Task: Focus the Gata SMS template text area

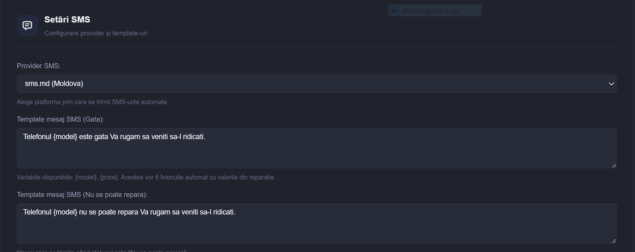Action: [316, 148]
